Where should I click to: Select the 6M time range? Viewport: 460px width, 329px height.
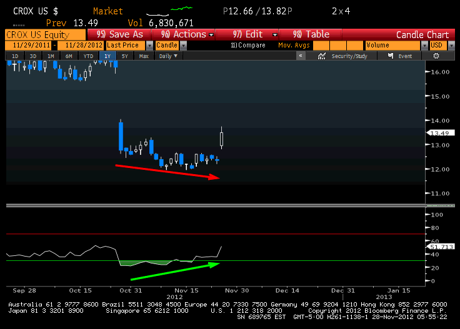tap(69, 56)
